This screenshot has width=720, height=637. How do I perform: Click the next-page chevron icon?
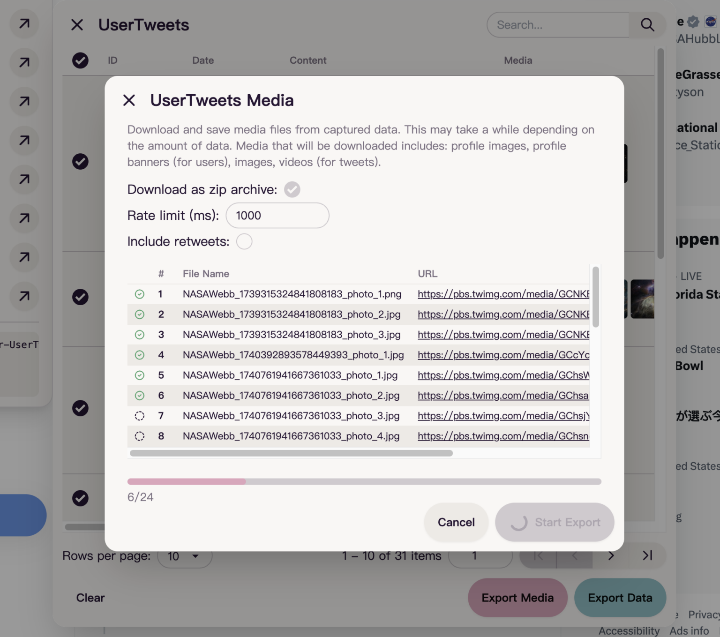[611, 555]
